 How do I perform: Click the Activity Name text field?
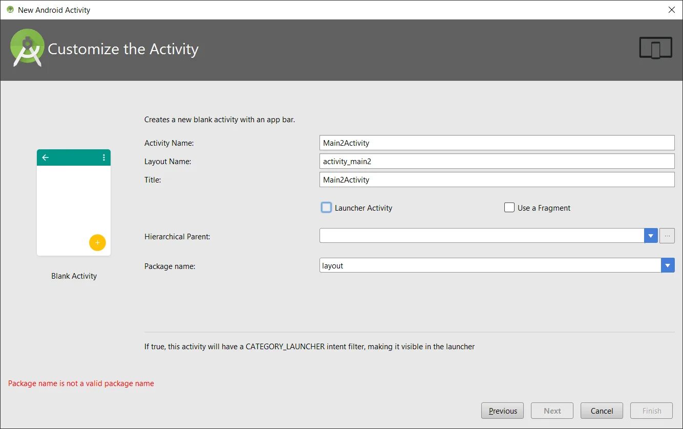click(497, 143)
